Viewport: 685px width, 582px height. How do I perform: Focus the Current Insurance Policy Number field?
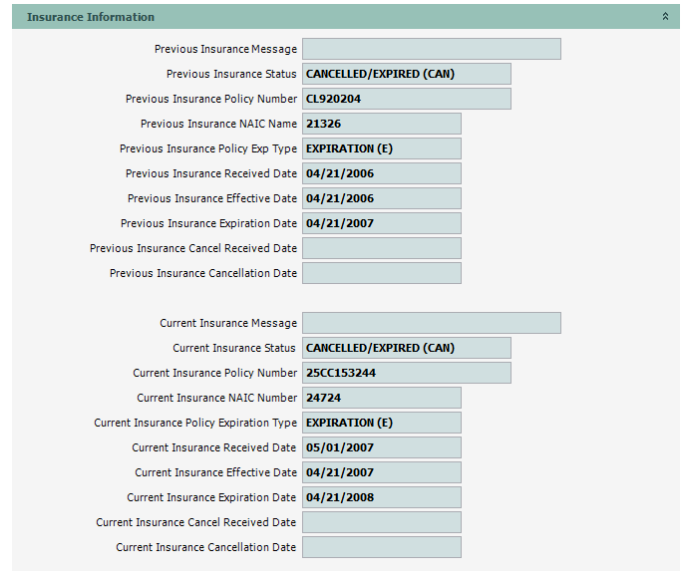pos(406,373)
